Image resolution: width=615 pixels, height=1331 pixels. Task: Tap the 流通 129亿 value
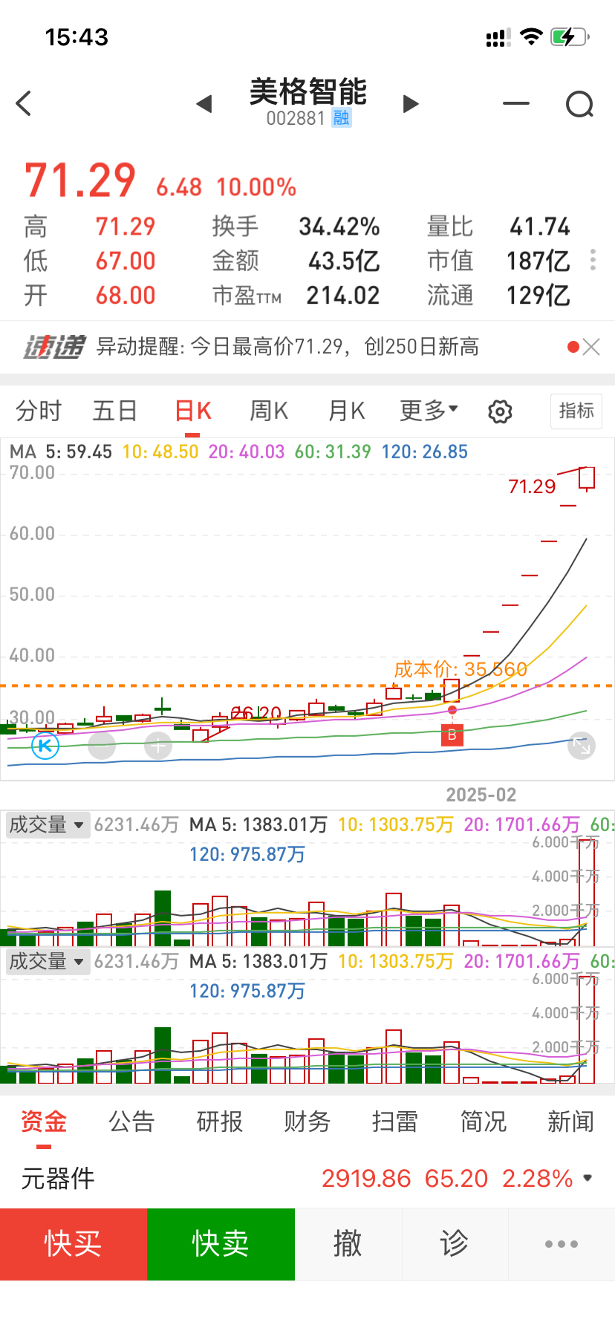538,296
